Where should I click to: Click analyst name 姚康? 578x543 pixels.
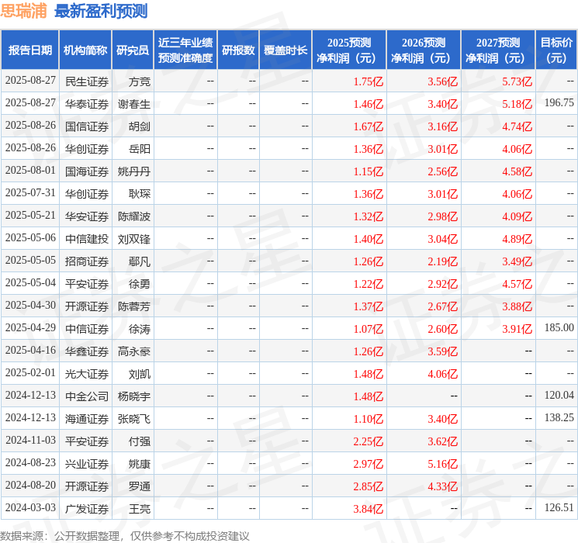click(x=140, y=464)
